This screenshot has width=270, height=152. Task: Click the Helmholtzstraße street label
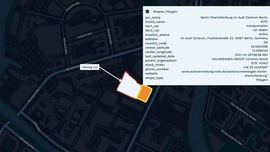point(77,66)
